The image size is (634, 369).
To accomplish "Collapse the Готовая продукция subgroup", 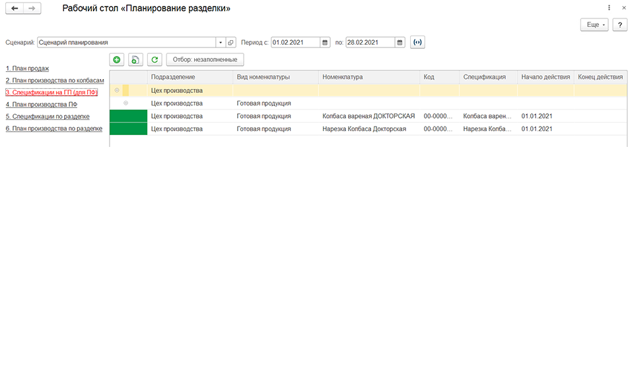I will coord(125,103).
